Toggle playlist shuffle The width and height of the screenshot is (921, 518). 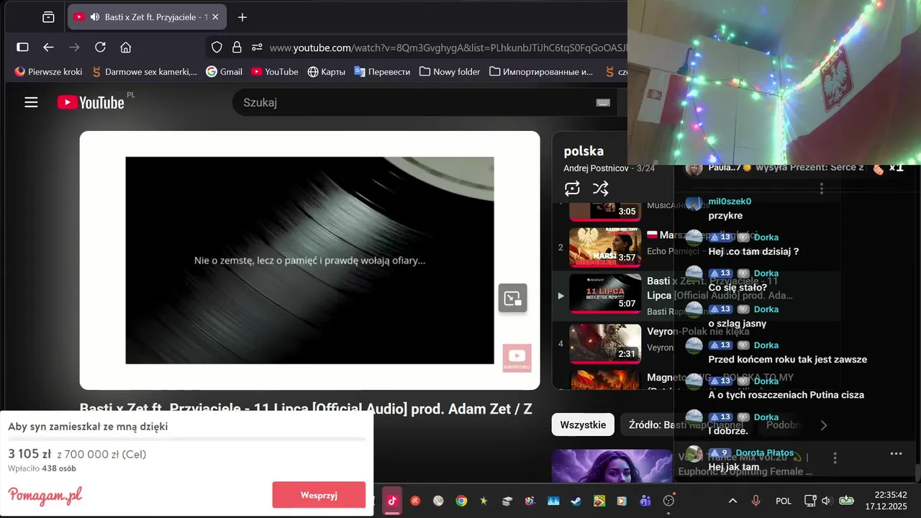pyautogui.click(x=600, y=188)
